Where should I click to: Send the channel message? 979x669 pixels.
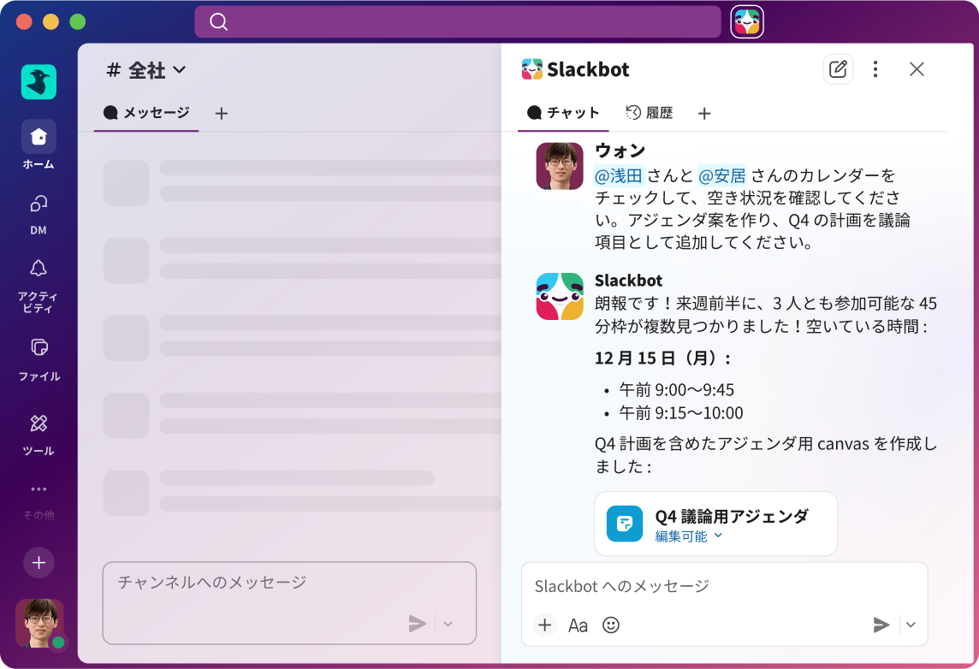[417, 623]
